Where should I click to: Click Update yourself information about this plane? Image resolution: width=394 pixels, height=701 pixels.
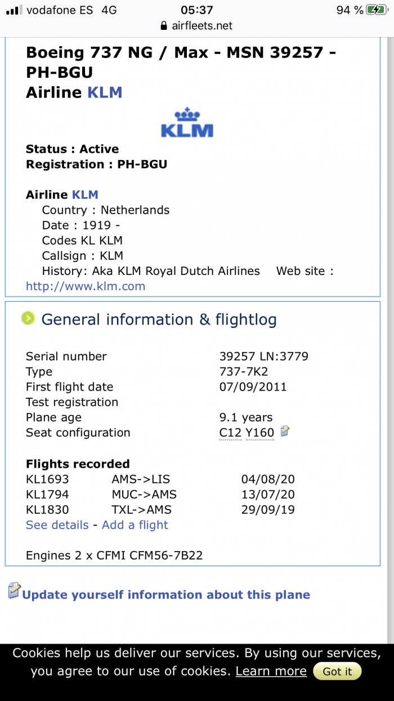click(166, 595)
